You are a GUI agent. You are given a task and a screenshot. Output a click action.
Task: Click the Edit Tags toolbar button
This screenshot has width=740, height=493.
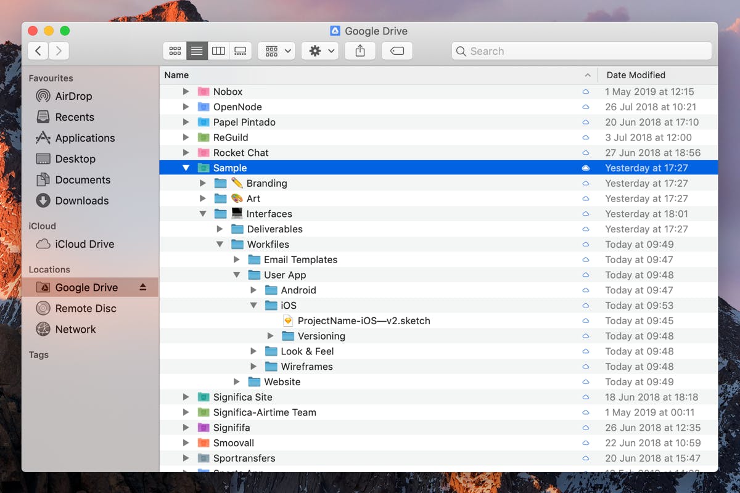tap(397, 51)
